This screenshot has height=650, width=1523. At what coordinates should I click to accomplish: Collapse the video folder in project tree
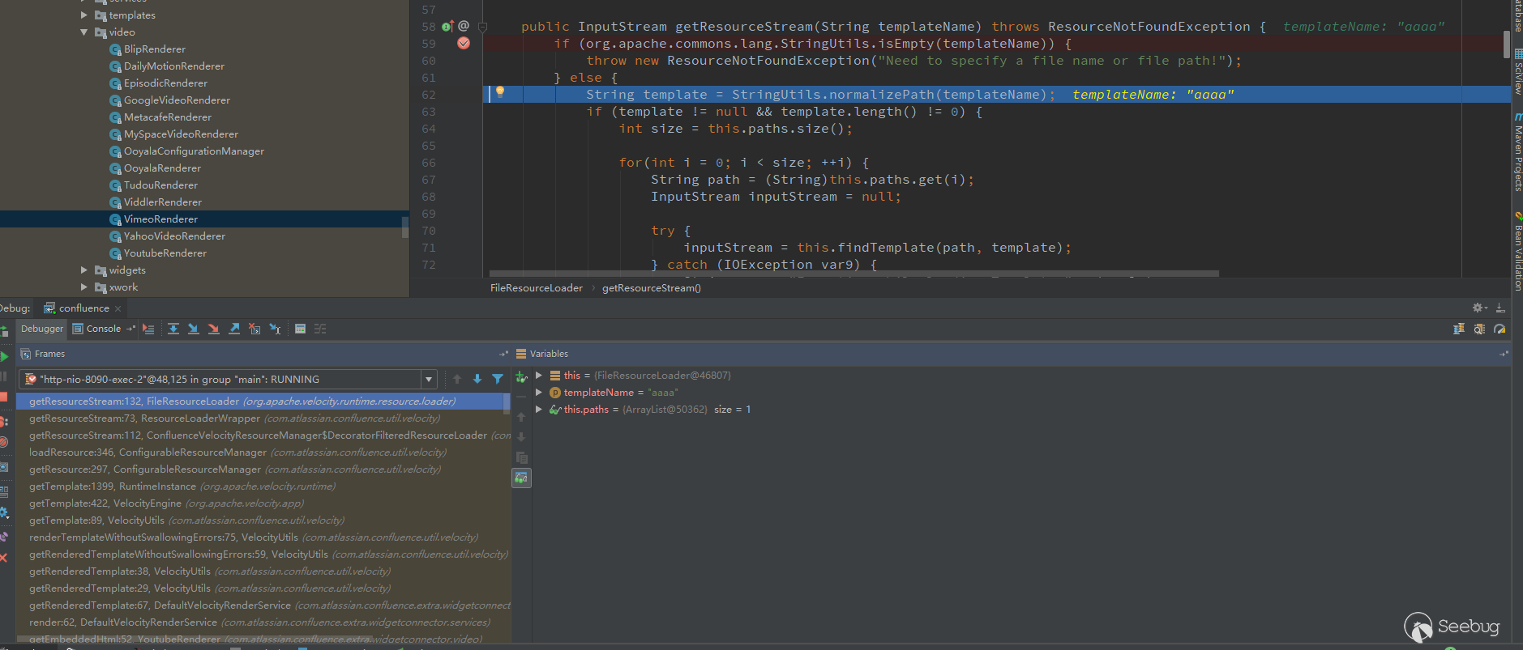click(x=84, y=32)
